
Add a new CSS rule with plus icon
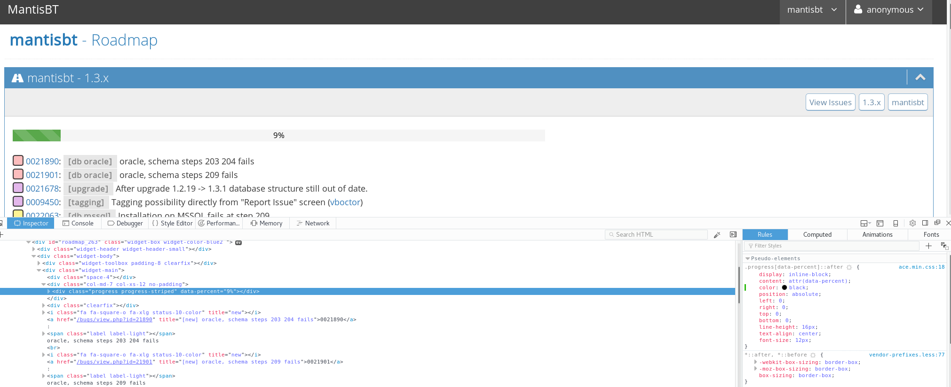928,246
